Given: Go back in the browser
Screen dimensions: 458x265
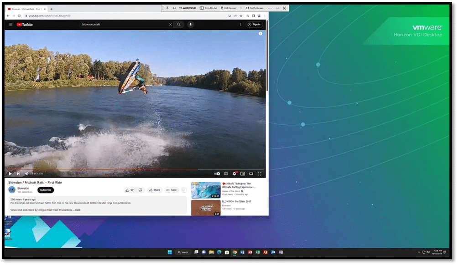Looking at the screenshot, I should pos(8,16).
